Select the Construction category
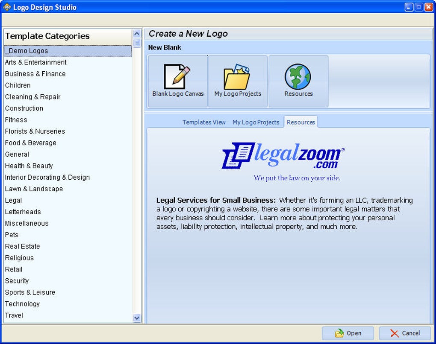 pyautogui.click(x=68, y=108)
